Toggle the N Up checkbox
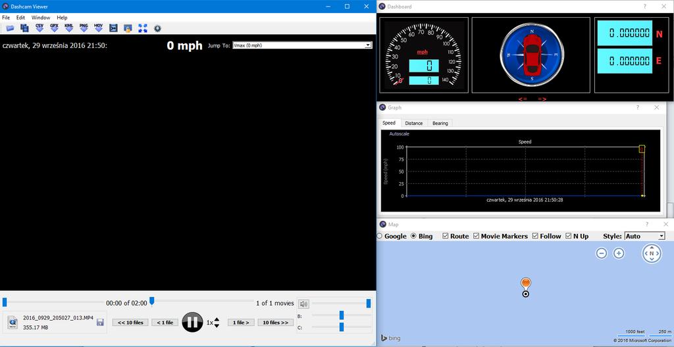674x347 pixels. click(569, 236)
